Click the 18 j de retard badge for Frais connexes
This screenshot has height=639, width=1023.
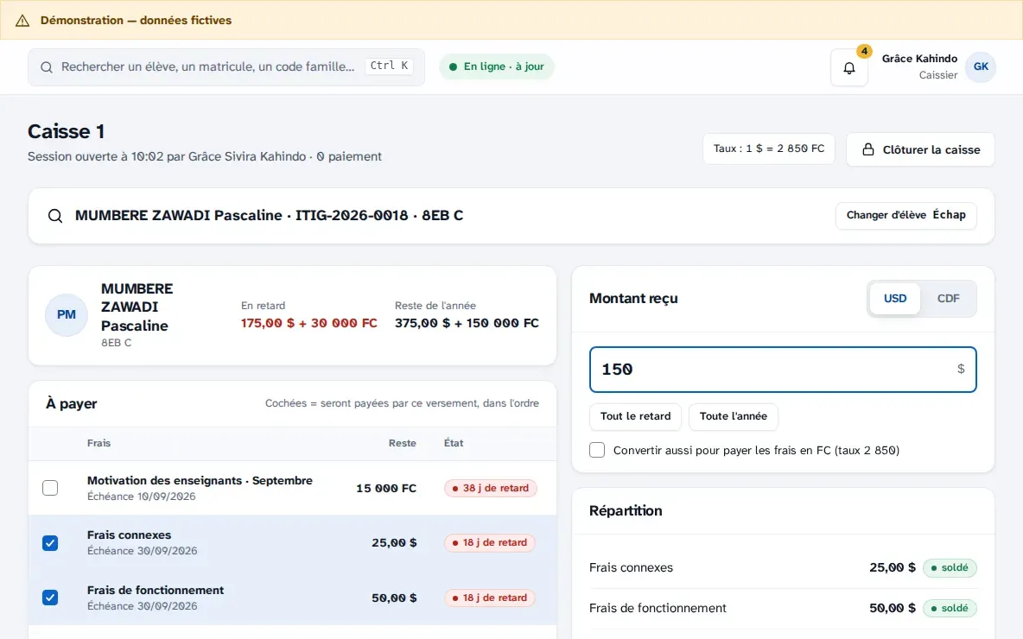tap(489, 543)
